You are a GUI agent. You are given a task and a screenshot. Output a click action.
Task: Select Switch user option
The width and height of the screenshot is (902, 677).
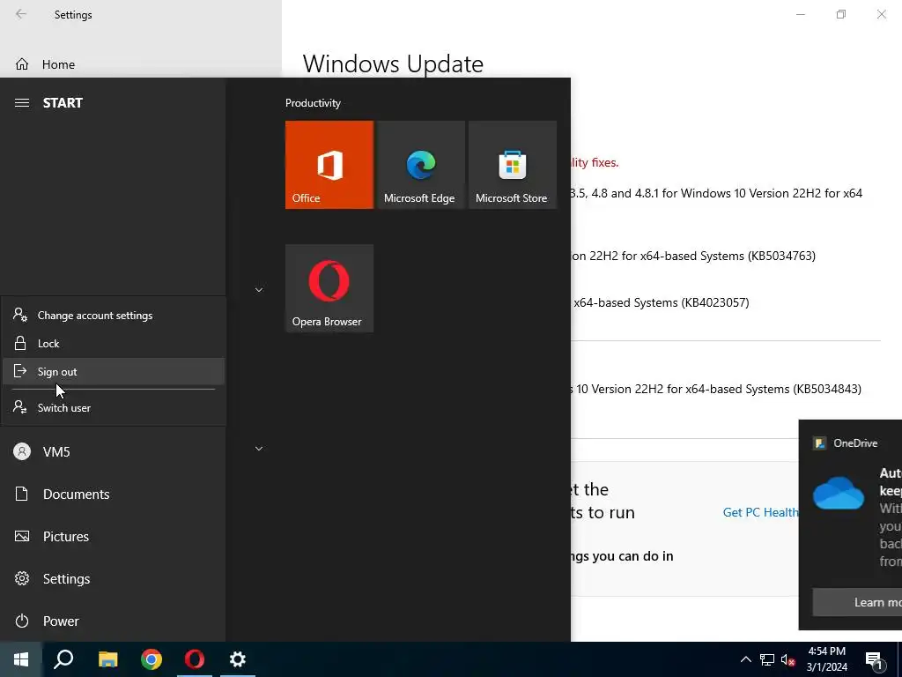(x=114, y=407)
